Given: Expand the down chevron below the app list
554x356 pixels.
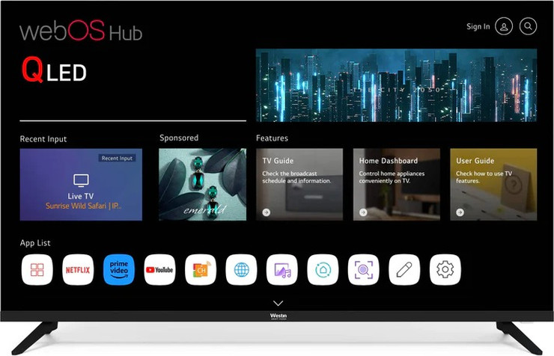Looking at the screenshot, I should click(278, 303).
